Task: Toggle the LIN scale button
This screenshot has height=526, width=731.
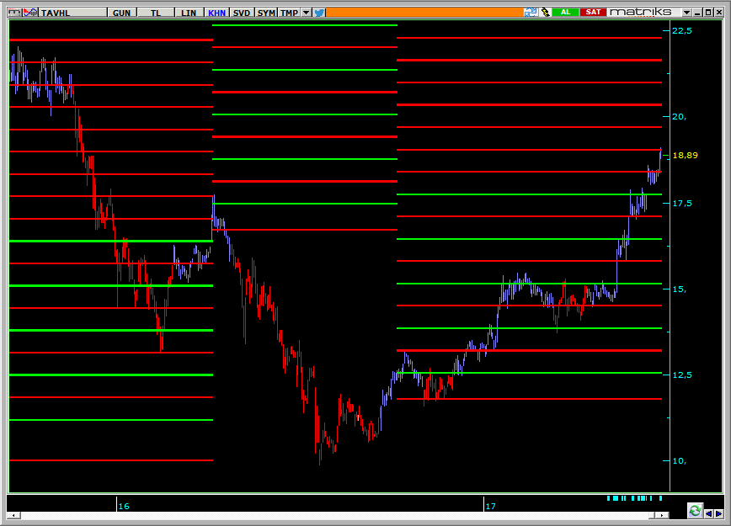Action: tap(189, 13)
